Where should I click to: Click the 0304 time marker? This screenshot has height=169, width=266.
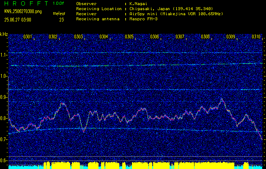tap(104, 36)
